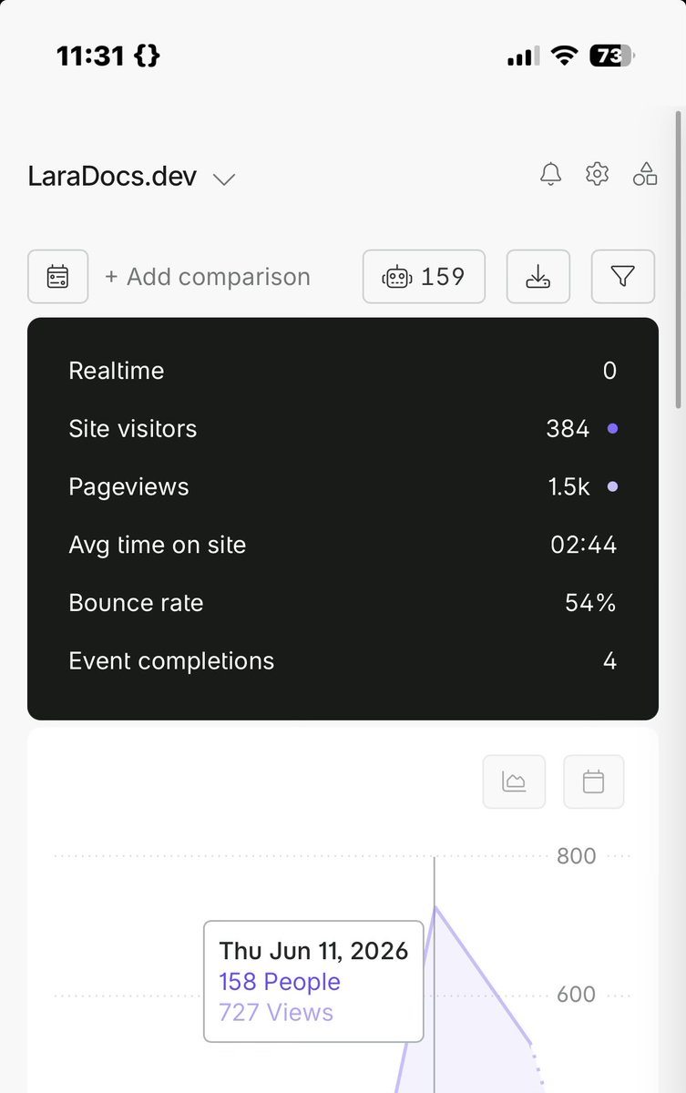The image size is (686, 1093).
Task: Expand the LaraDocs.dev site chevron
Action: (x=224, y=179)
